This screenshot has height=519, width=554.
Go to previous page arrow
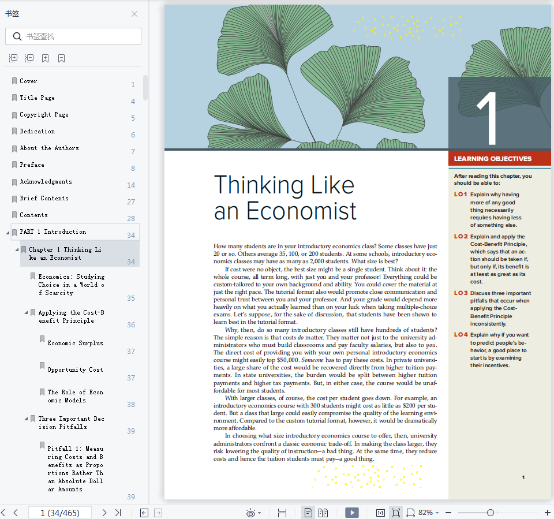click(16, 513)
